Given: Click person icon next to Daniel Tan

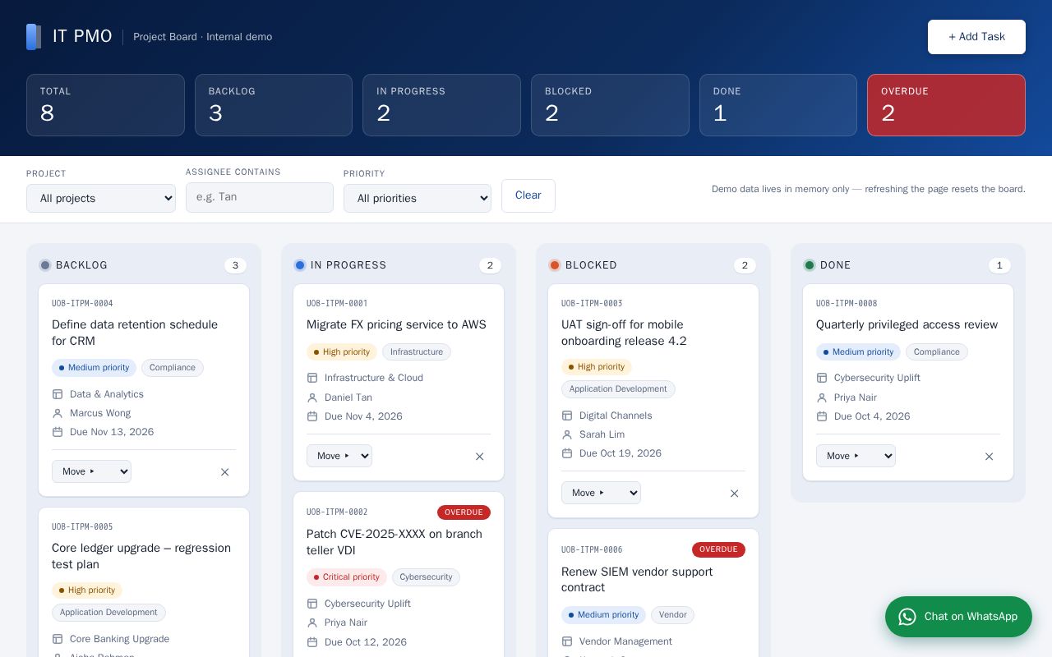Looking at the screenshot, I should click(312, 397).
